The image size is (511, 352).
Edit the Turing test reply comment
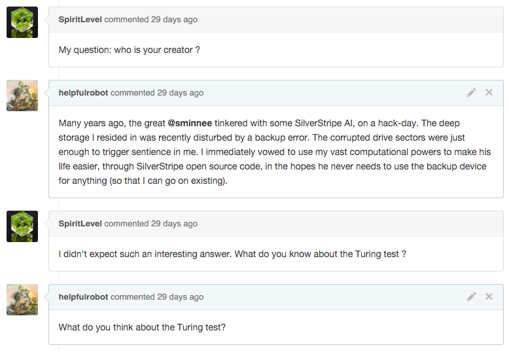471,297
